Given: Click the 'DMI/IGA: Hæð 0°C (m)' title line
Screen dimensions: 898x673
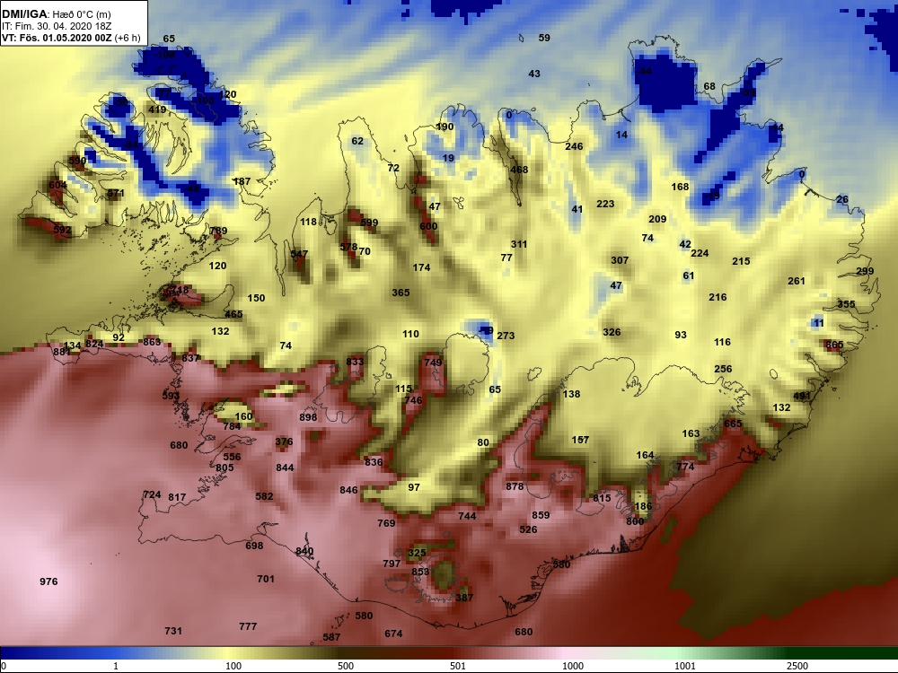Looking at the screenshot, I should [x=58, y=13].
